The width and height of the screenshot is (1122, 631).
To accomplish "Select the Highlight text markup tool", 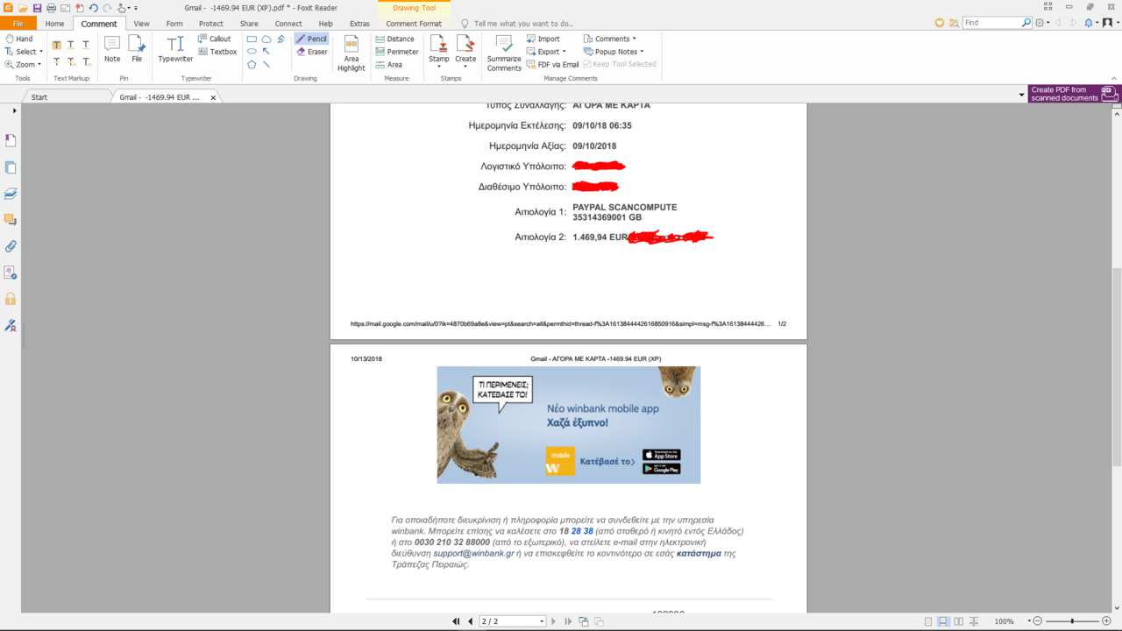I will [57, 45].
